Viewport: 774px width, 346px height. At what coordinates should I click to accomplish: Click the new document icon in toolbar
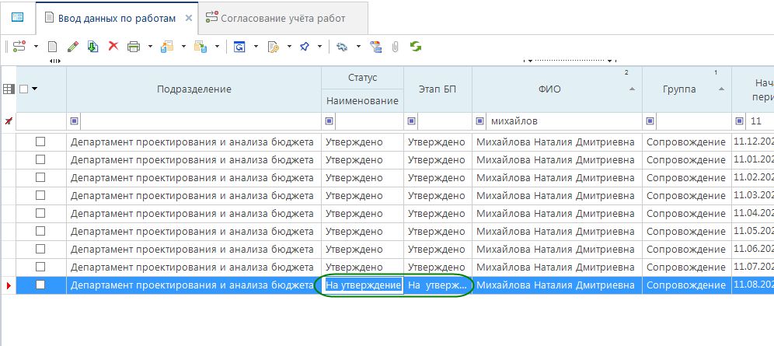coord(53,47)
